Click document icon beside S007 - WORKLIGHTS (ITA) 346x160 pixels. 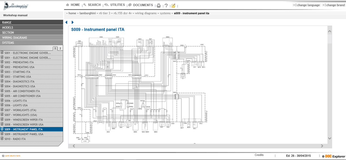click(2, 110)
